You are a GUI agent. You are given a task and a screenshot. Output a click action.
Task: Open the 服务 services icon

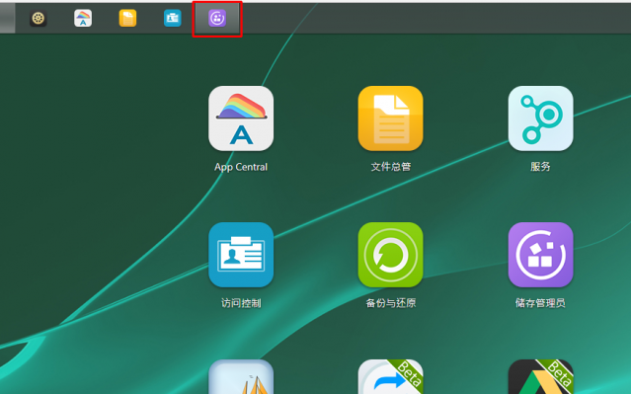tap(540, 118)
